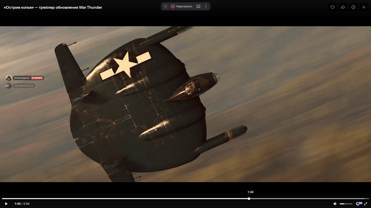Image resolution: width=371 pixels, height=208 pixels.
Task: Click the plus icon to add video
Action: [364, 7]
